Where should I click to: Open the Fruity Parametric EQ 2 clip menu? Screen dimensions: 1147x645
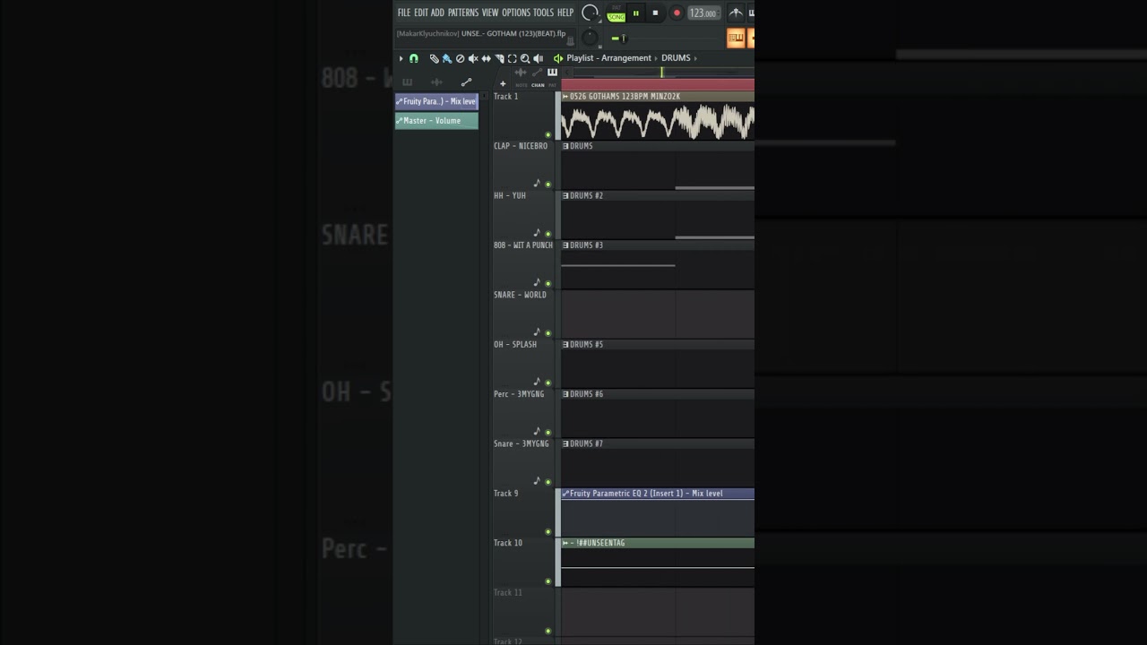(x=565, y=494)
